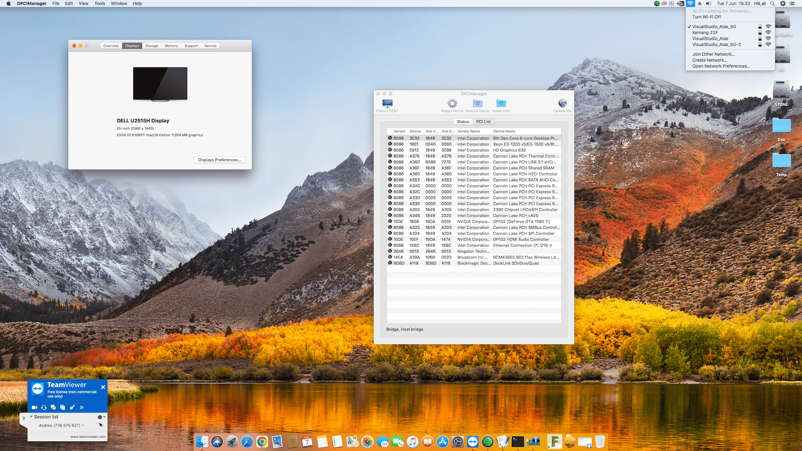
Task: Click the Spotlight search magnifier icon
Action: pos(773,3)
